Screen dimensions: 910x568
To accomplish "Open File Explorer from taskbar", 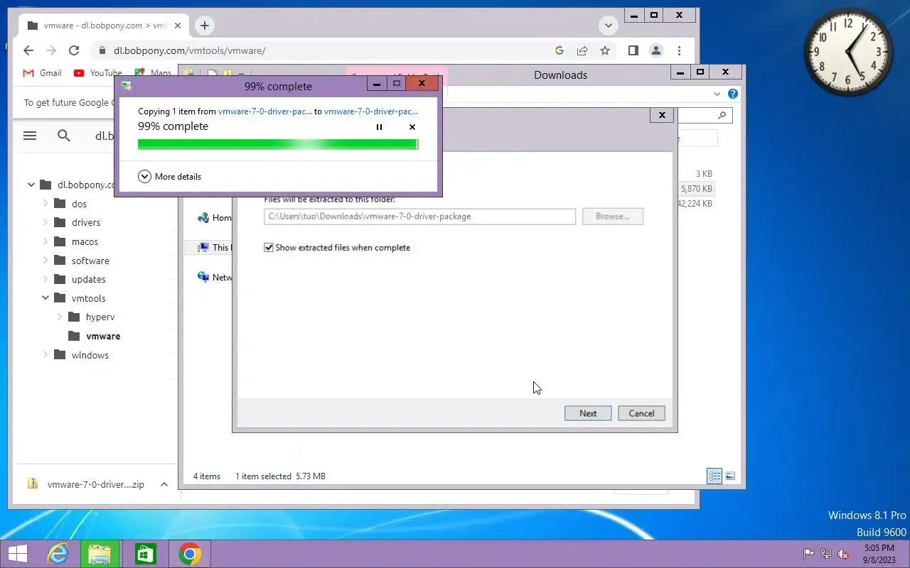I will coord(100,554).
